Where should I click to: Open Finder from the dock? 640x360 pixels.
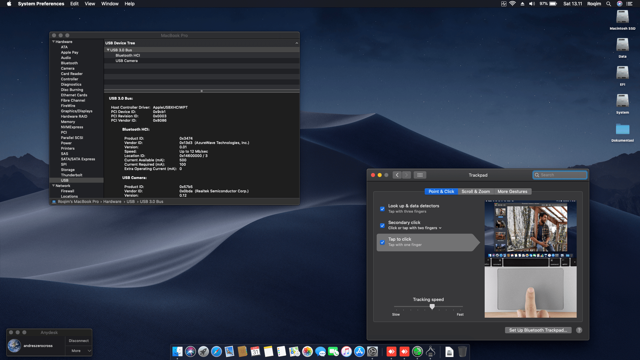click(x=177, y=351)
